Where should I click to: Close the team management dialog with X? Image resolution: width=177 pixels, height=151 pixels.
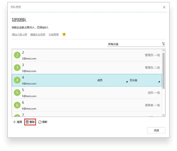coord(164,7)
